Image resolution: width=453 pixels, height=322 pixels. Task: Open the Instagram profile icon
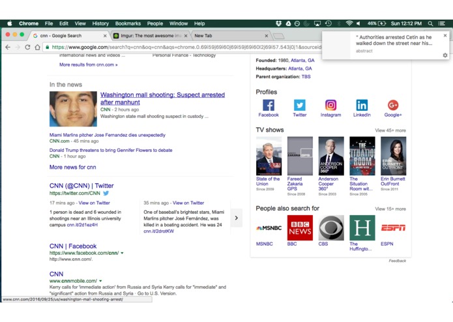click(x=331, y=105)
